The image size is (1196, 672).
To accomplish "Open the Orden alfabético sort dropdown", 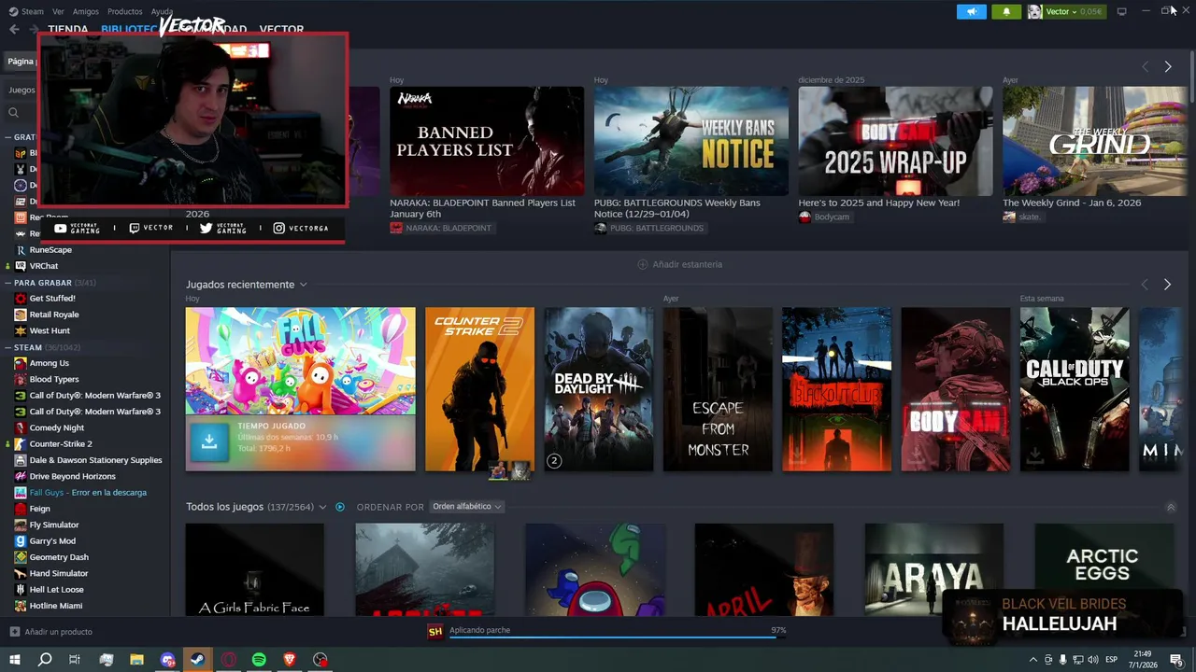I will 467,507.
